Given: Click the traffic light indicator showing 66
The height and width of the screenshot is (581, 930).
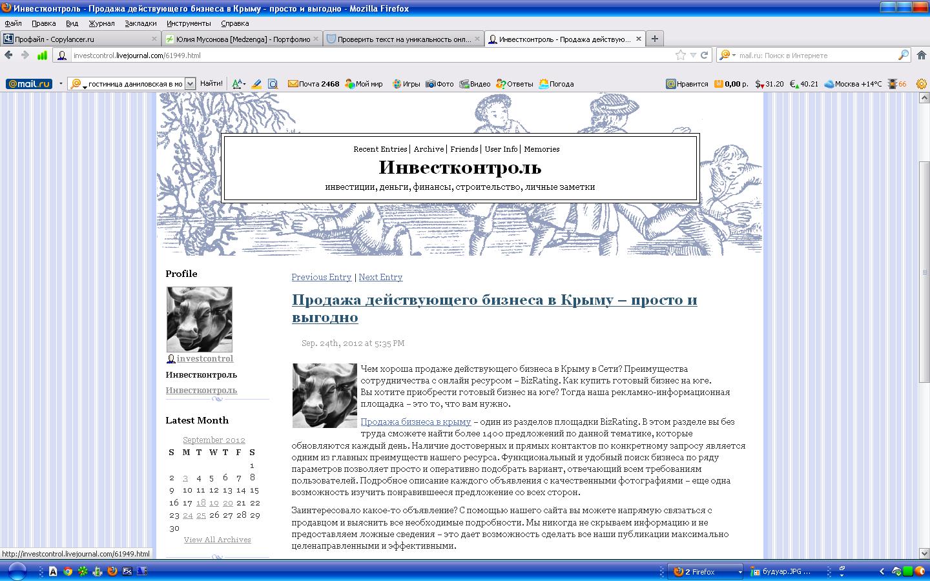Looking at the screenshot, I should [898, 84].
